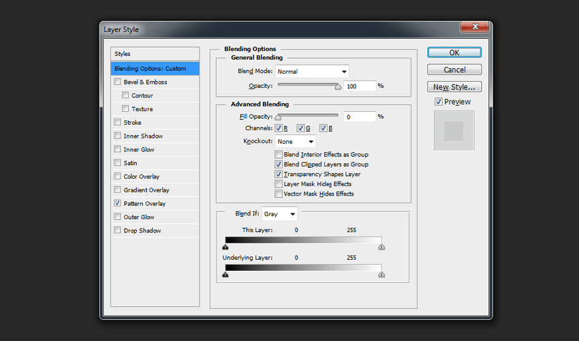The image size is (579, 341).
Task: Click This Layer white point slider handle
Action: pyautogui.click(x=381, y=247)
